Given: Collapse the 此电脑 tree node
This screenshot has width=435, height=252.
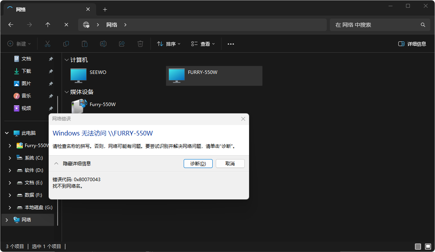Looking at the screenshot, I should pyautogui.click(x=7, y=133).
